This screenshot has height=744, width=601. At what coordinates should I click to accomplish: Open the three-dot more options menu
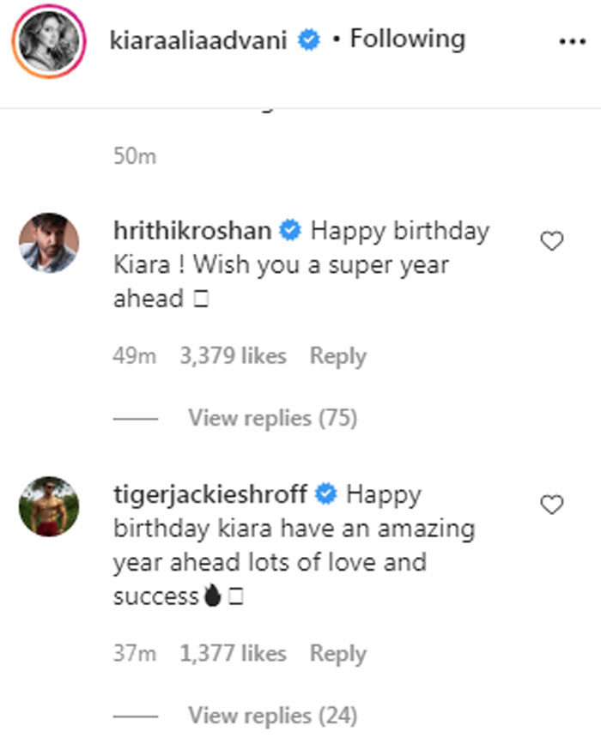(x=571, y=41)
